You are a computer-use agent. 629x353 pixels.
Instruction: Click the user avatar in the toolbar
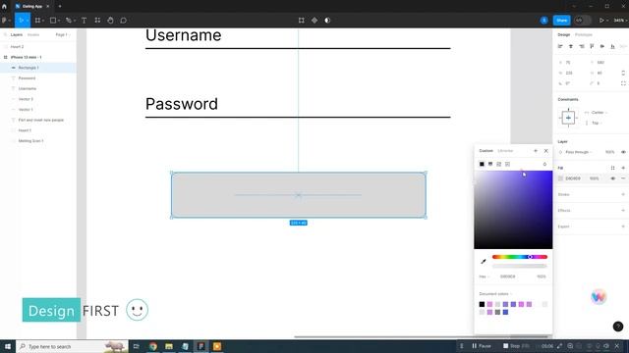(543, 21)
